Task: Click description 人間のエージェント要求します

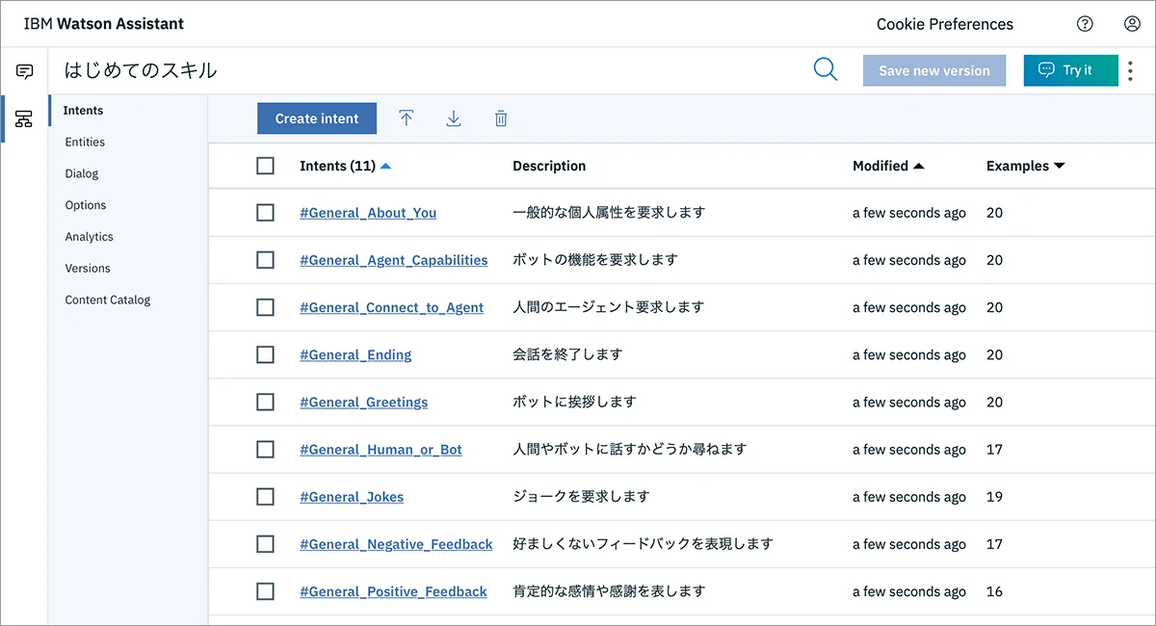Action: pyautogui.click(x=609, y=307)
